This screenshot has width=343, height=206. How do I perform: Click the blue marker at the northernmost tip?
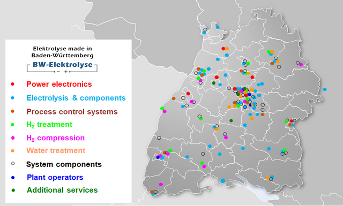(218, 27)
